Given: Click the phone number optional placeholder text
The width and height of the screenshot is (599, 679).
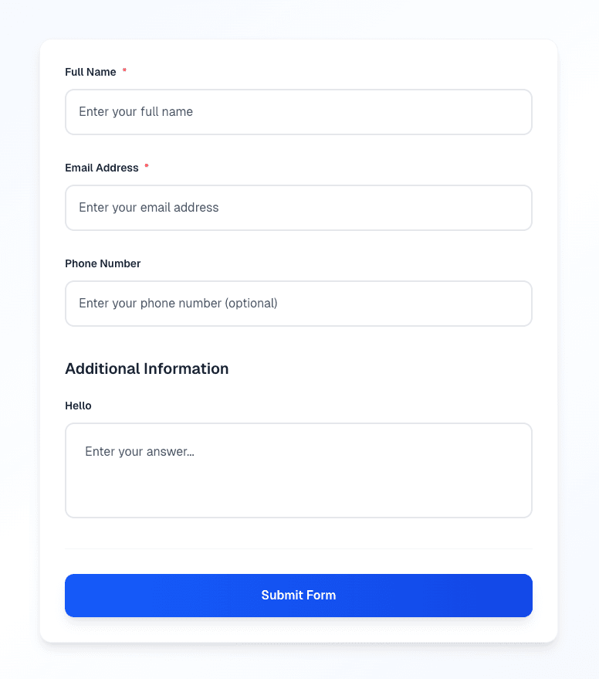Looking at the screenshot, I should (x=177, y=303).
